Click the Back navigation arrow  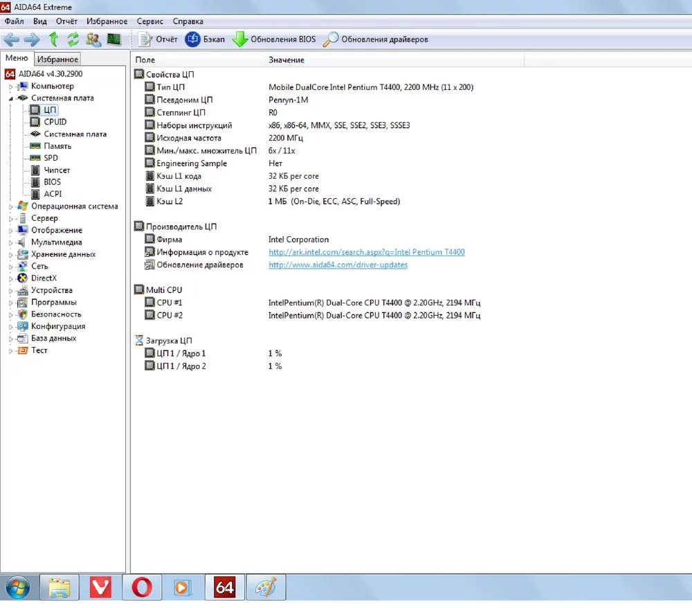point(11,39)
